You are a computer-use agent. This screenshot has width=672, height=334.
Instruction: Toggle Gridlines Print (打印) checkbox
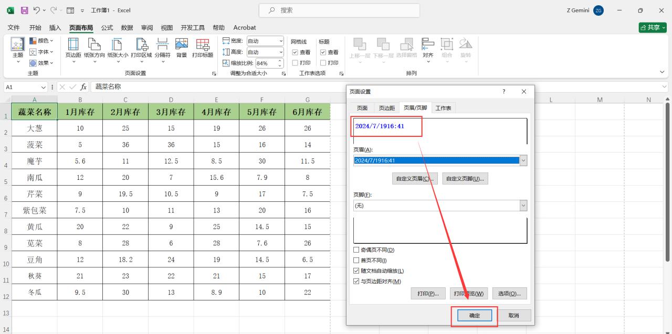coord(295,63)
